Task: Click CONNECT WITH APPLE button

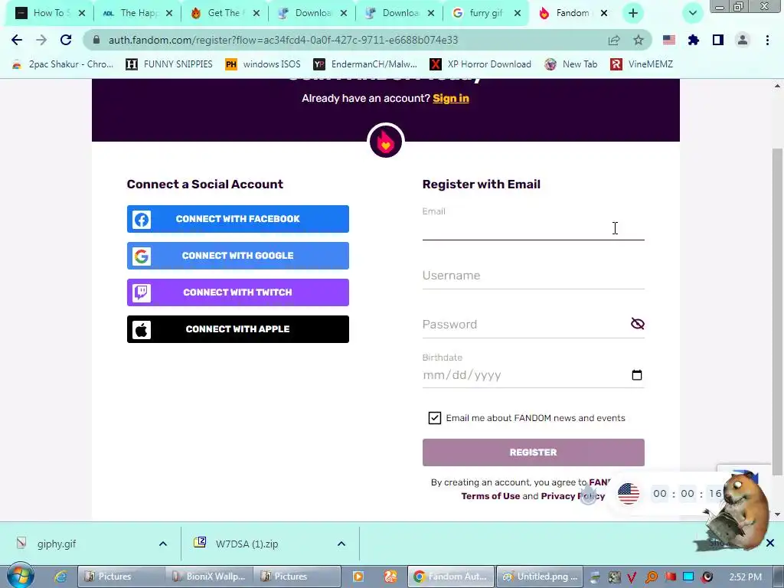Action: point(238,329)
